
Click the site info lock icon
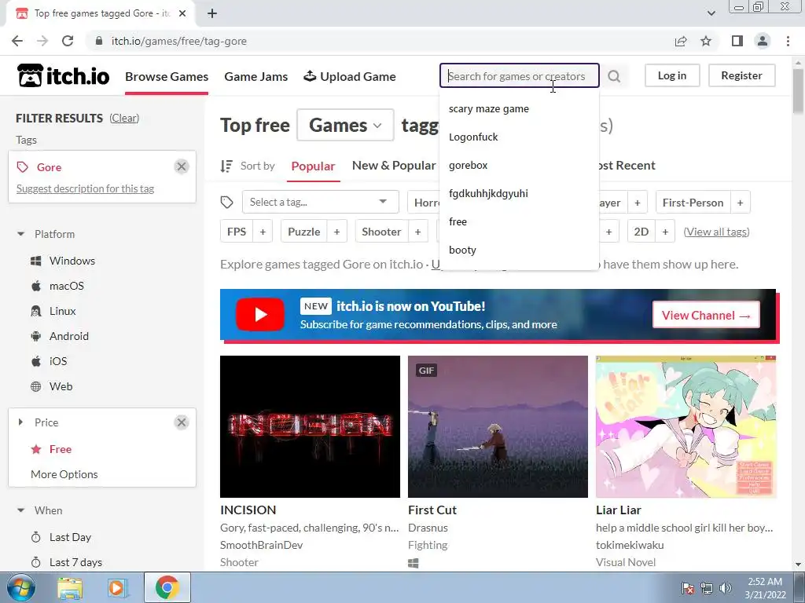click(x=99, y=41)
